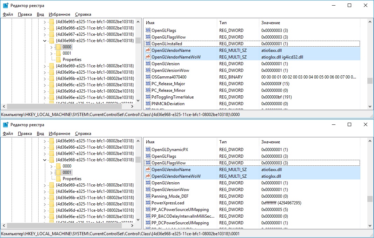Open the Избранное menu in lower window
The width and height of the screenshot is (374, 238).
[59, 134]
